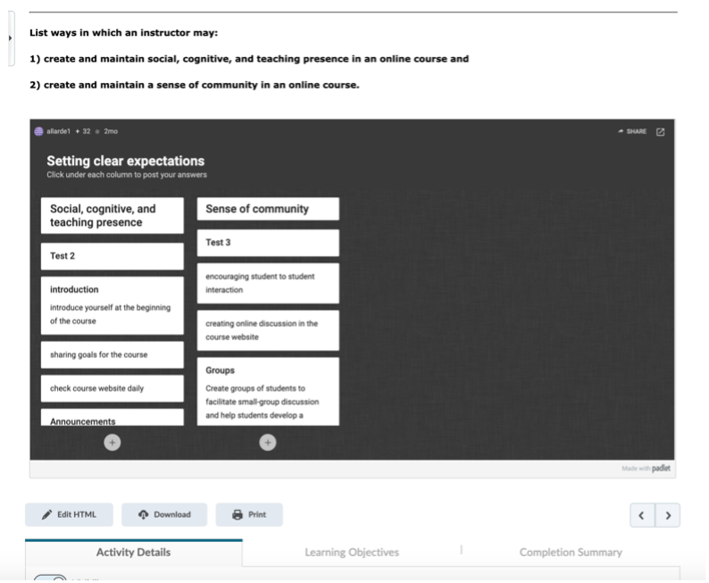Viewport: 709px width, 583px height.
Task: Toggle the visibility switch under Activity Details
Action: [x=50, y=579]
